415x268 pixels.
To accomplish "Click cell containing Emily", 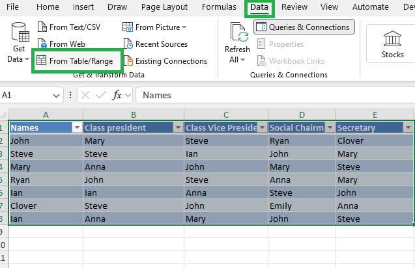I will click(x=302, y=206).
